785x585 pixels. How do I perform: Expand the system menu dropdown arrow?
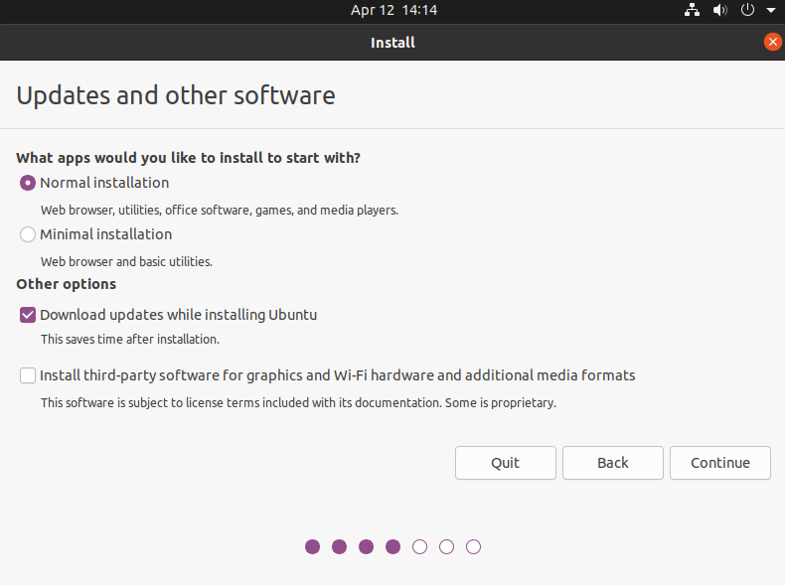pyautogui.click(x=771, y=10)
